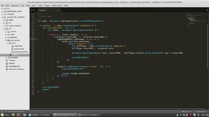209x117 pixels.
Task: Open the Tools menu
Action: click(40, 6)
